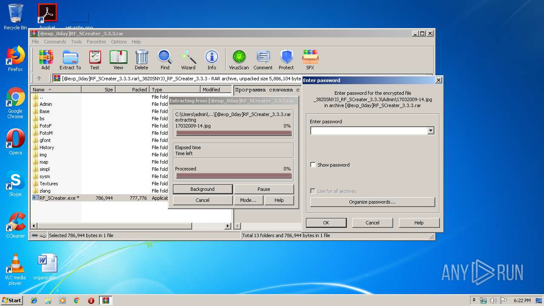Image resolution: width=544 pixels, height=306 pixels.
Task: Click WinRAR taskbar button
Action: pyautogui.click(x=105, y=300)
